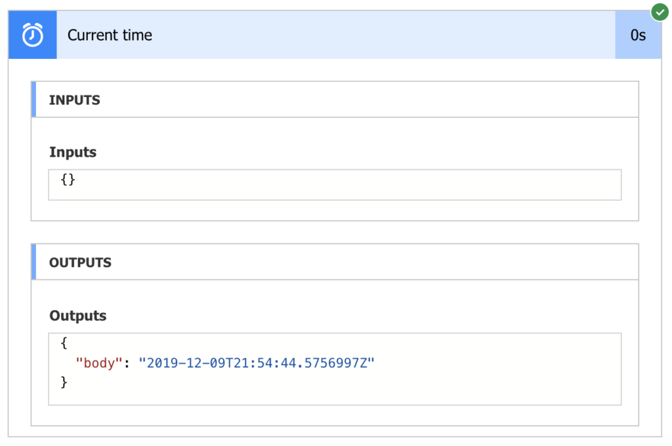672x446 pixels.
Task: Click the 0s duration indicator
Action: coord(638,34)
